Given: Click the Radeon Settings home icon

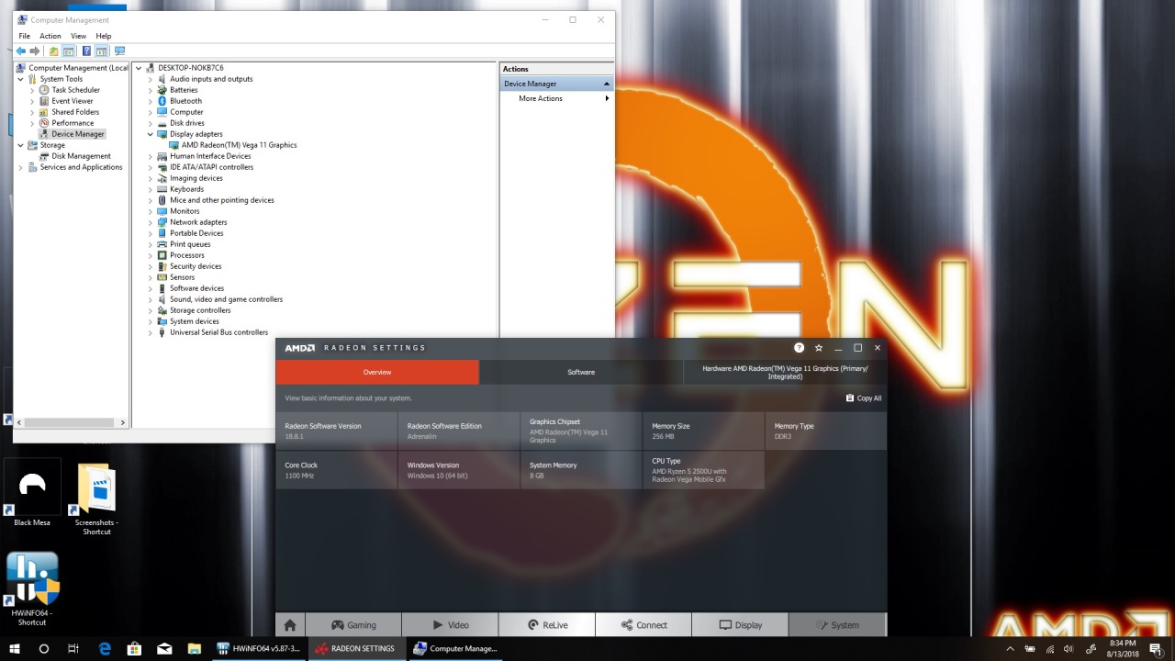Looking at the screenshot, I should (290, 625).
